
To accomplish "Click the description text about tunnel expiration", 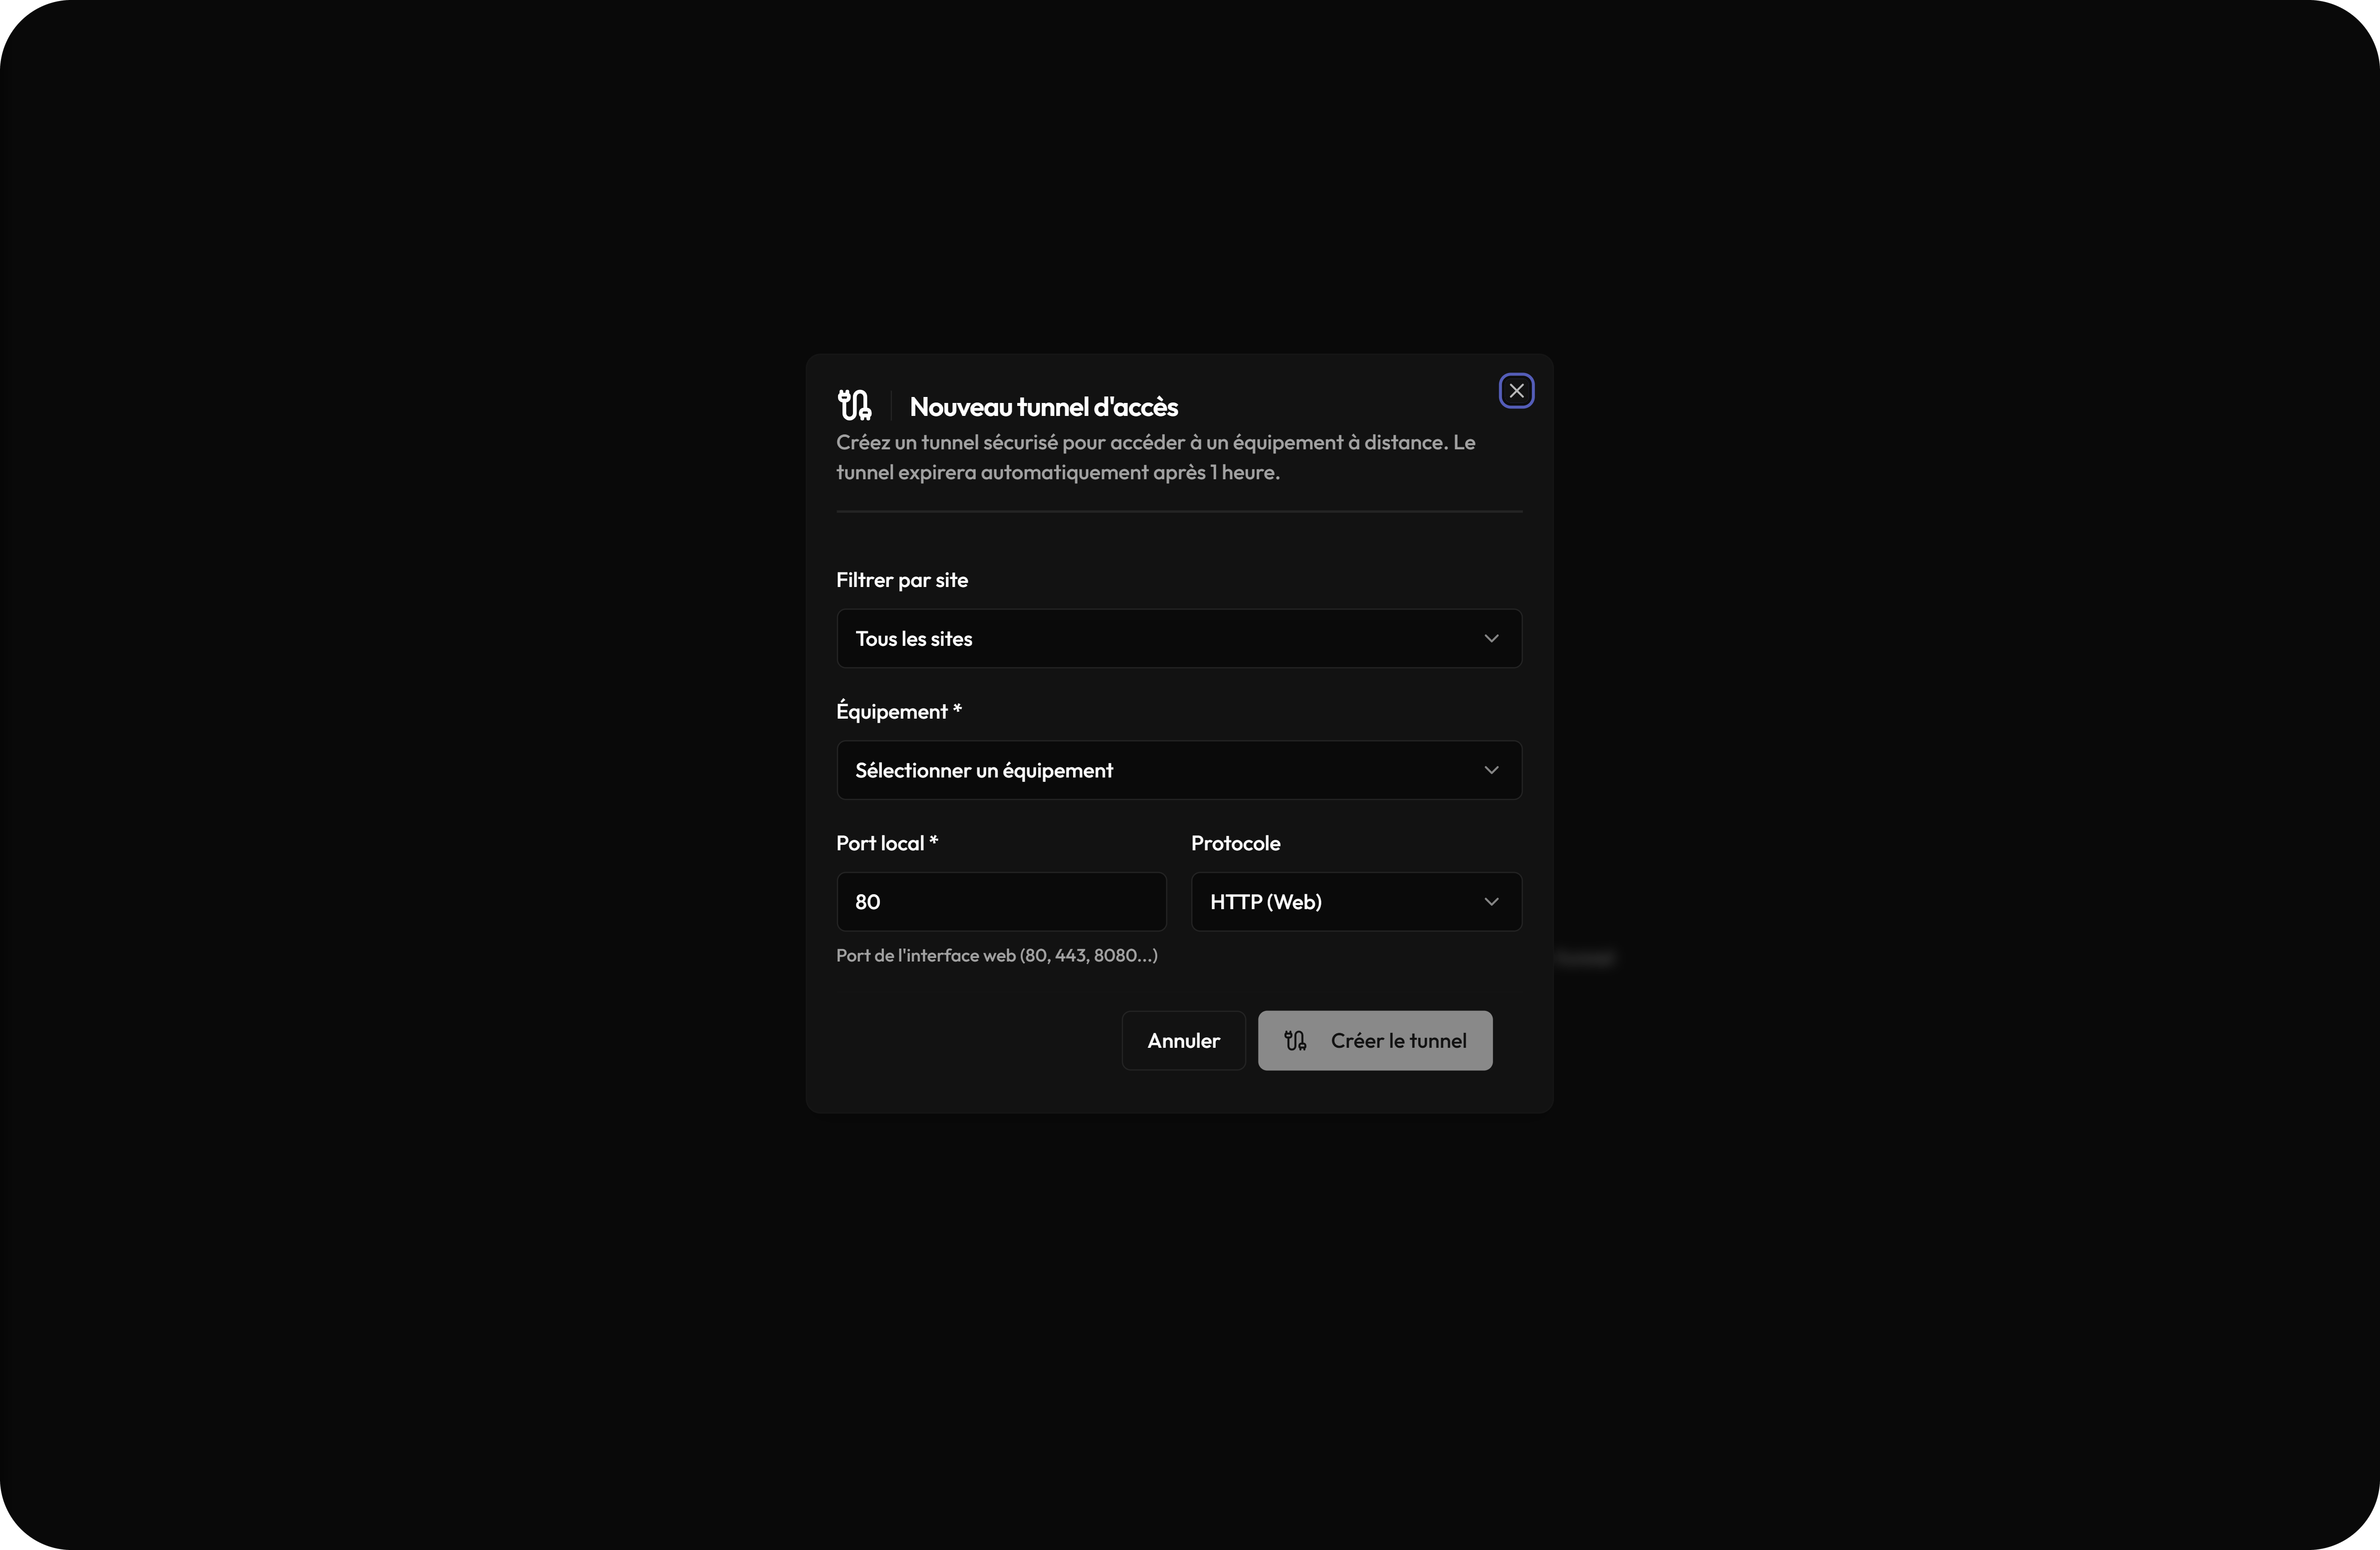I will point(1156,457).
